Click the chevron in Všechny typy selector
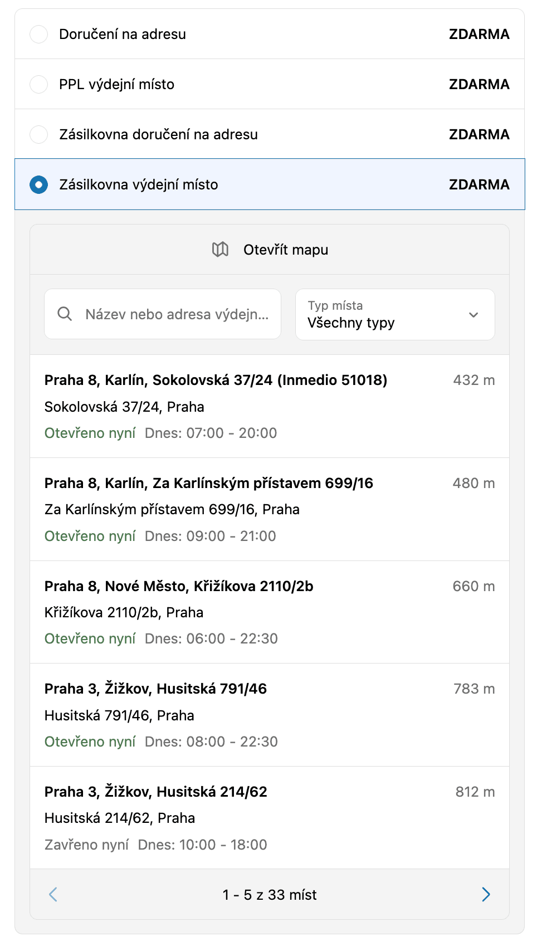The width and height of the screenshot is (537, 946). click(x=473, y=315)
